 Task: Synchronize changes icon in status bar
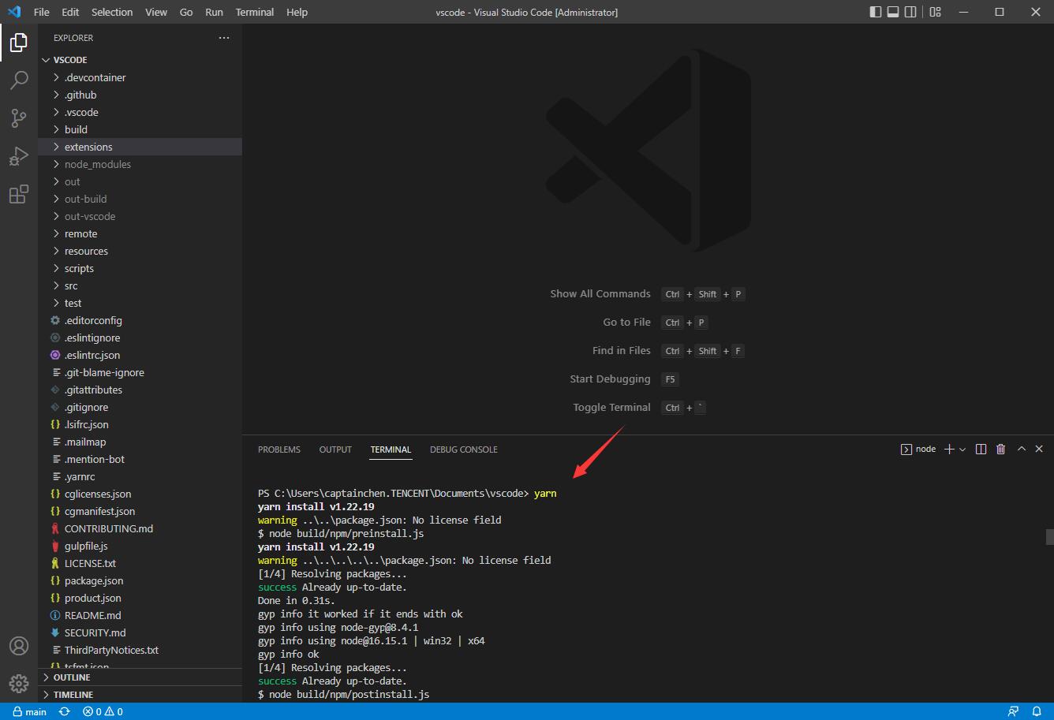click(65, 711)
